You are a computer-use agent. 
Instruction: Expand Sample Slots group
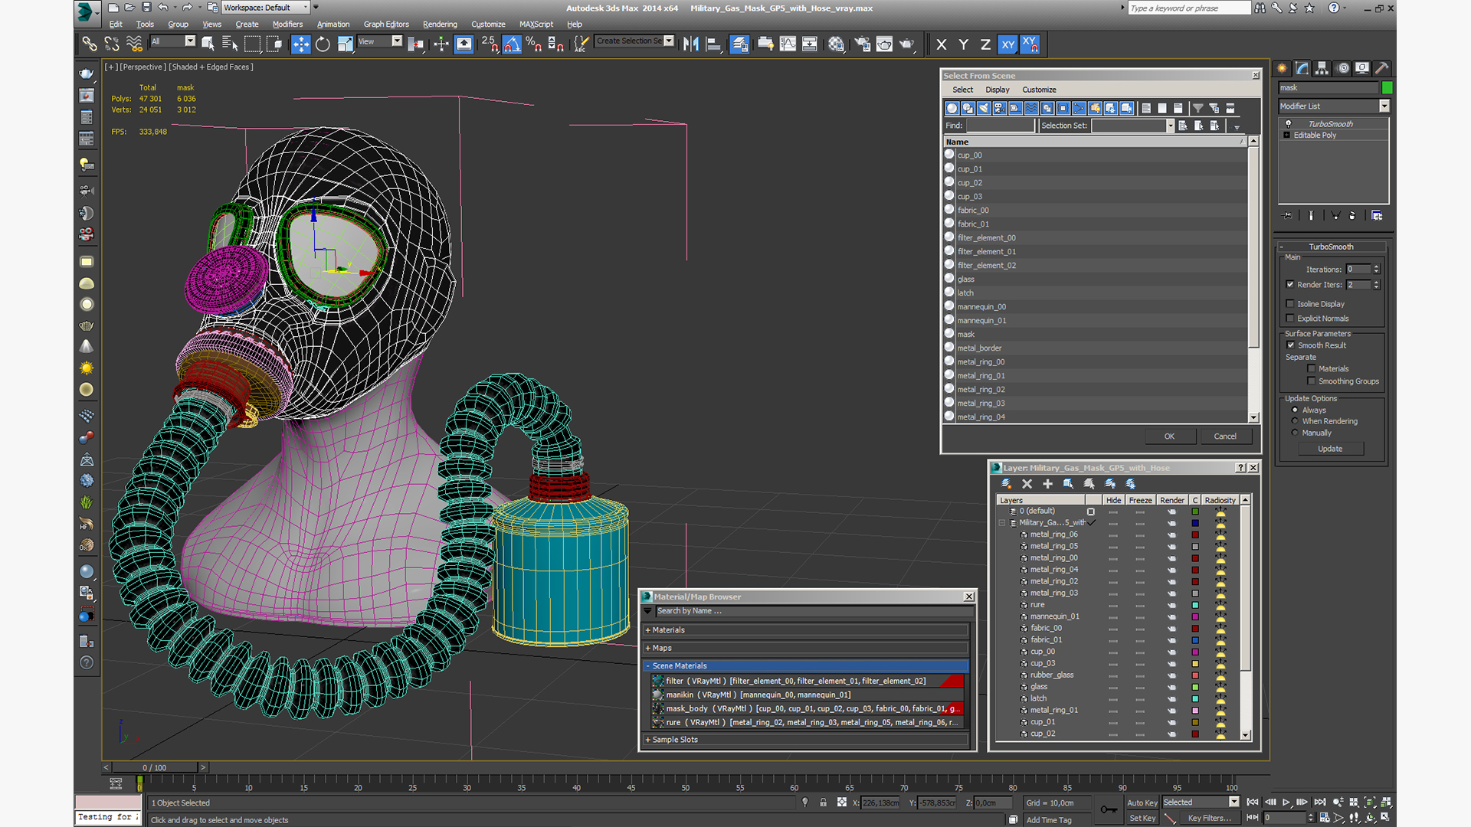(647, 740)
